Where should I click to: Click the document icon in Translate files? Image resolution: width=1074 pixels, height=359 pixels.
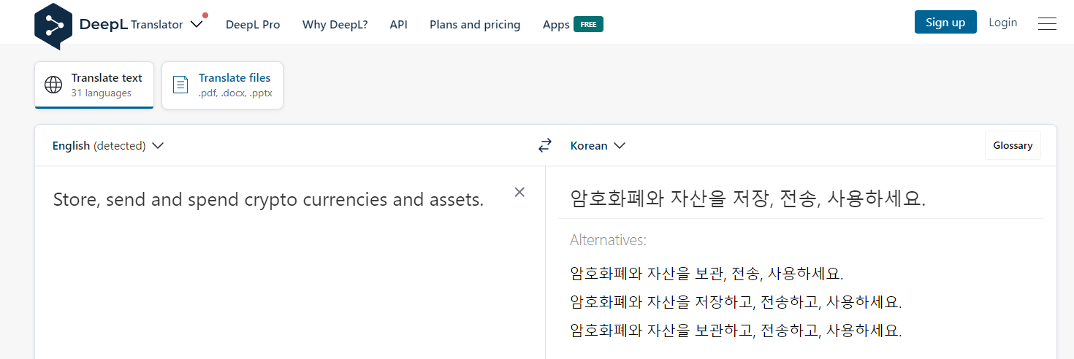pos(180,85)
